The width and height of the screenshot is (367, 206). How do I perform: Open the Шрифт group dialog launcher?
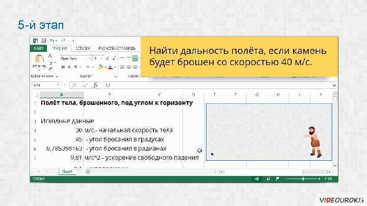pyautogui.click(x=116, y=76)
